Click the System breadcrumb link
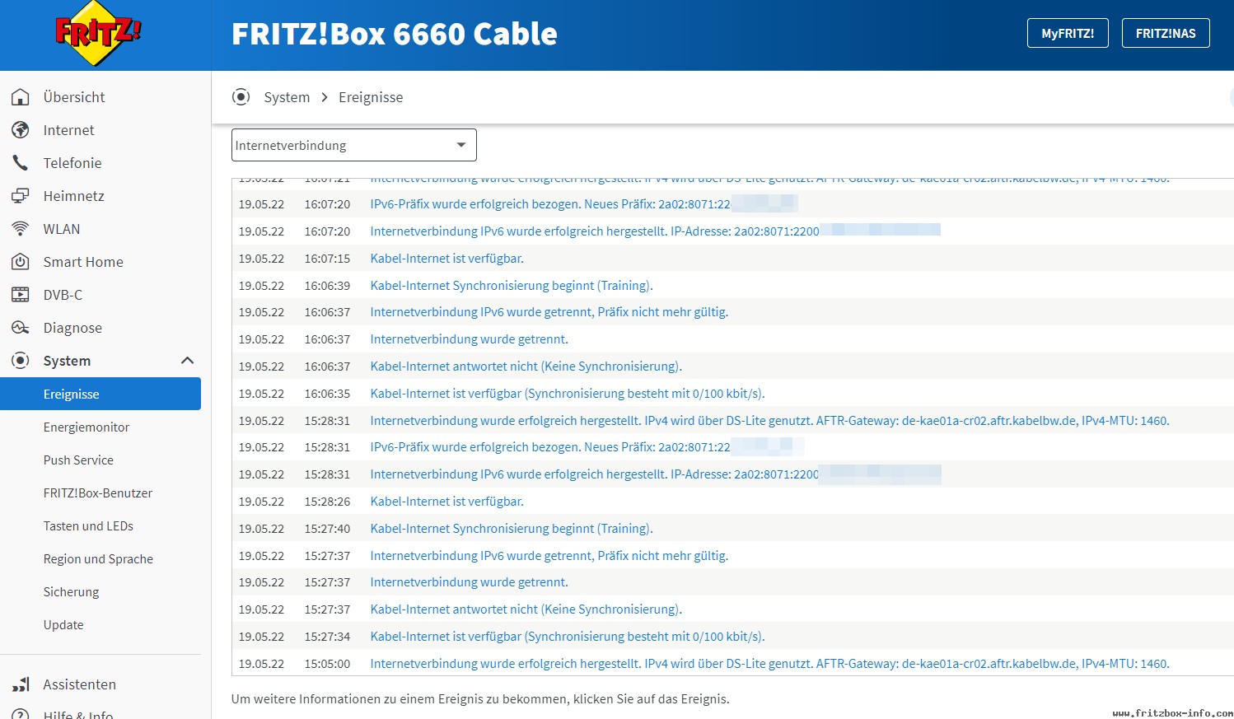 pos(287,97)
